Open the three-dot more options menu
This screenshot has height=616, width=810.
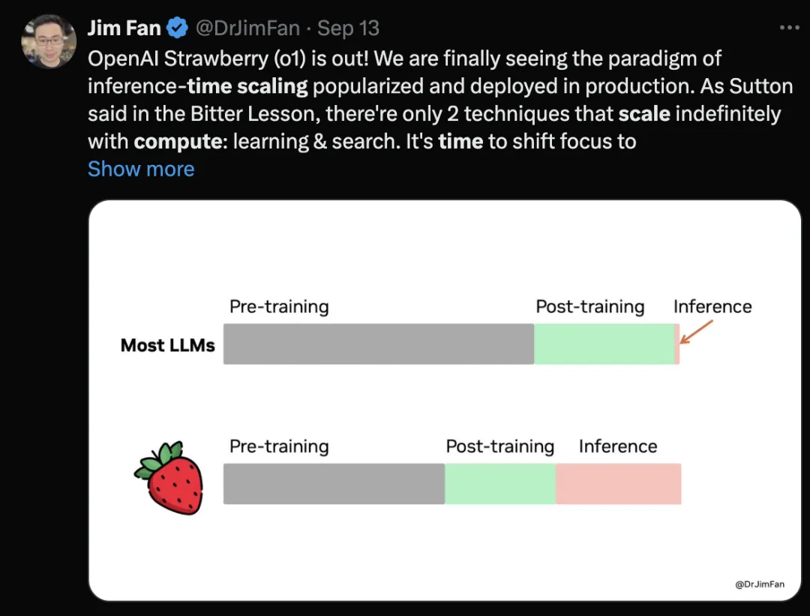789,28
